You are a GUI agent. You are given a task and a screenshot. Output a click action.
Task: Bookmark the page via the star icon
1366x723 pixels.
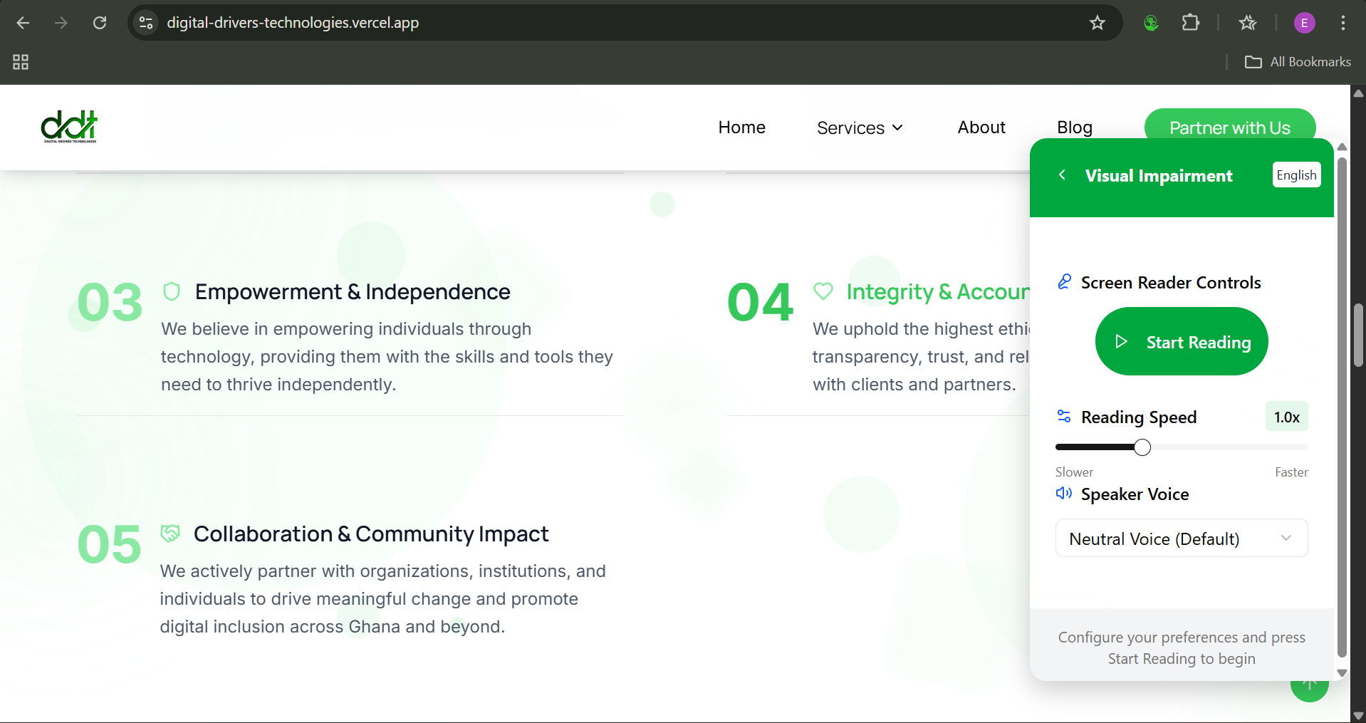tap(1097, 22)
